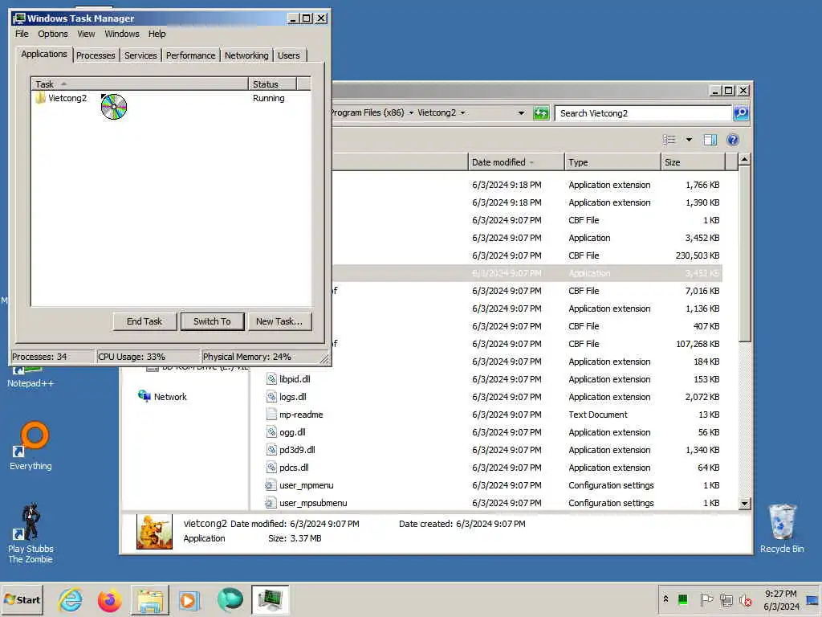Viewport: 822px width, 617px height.
Task: Click the taskbar clock showing 9:27 PM
Action: pos(781,599)
